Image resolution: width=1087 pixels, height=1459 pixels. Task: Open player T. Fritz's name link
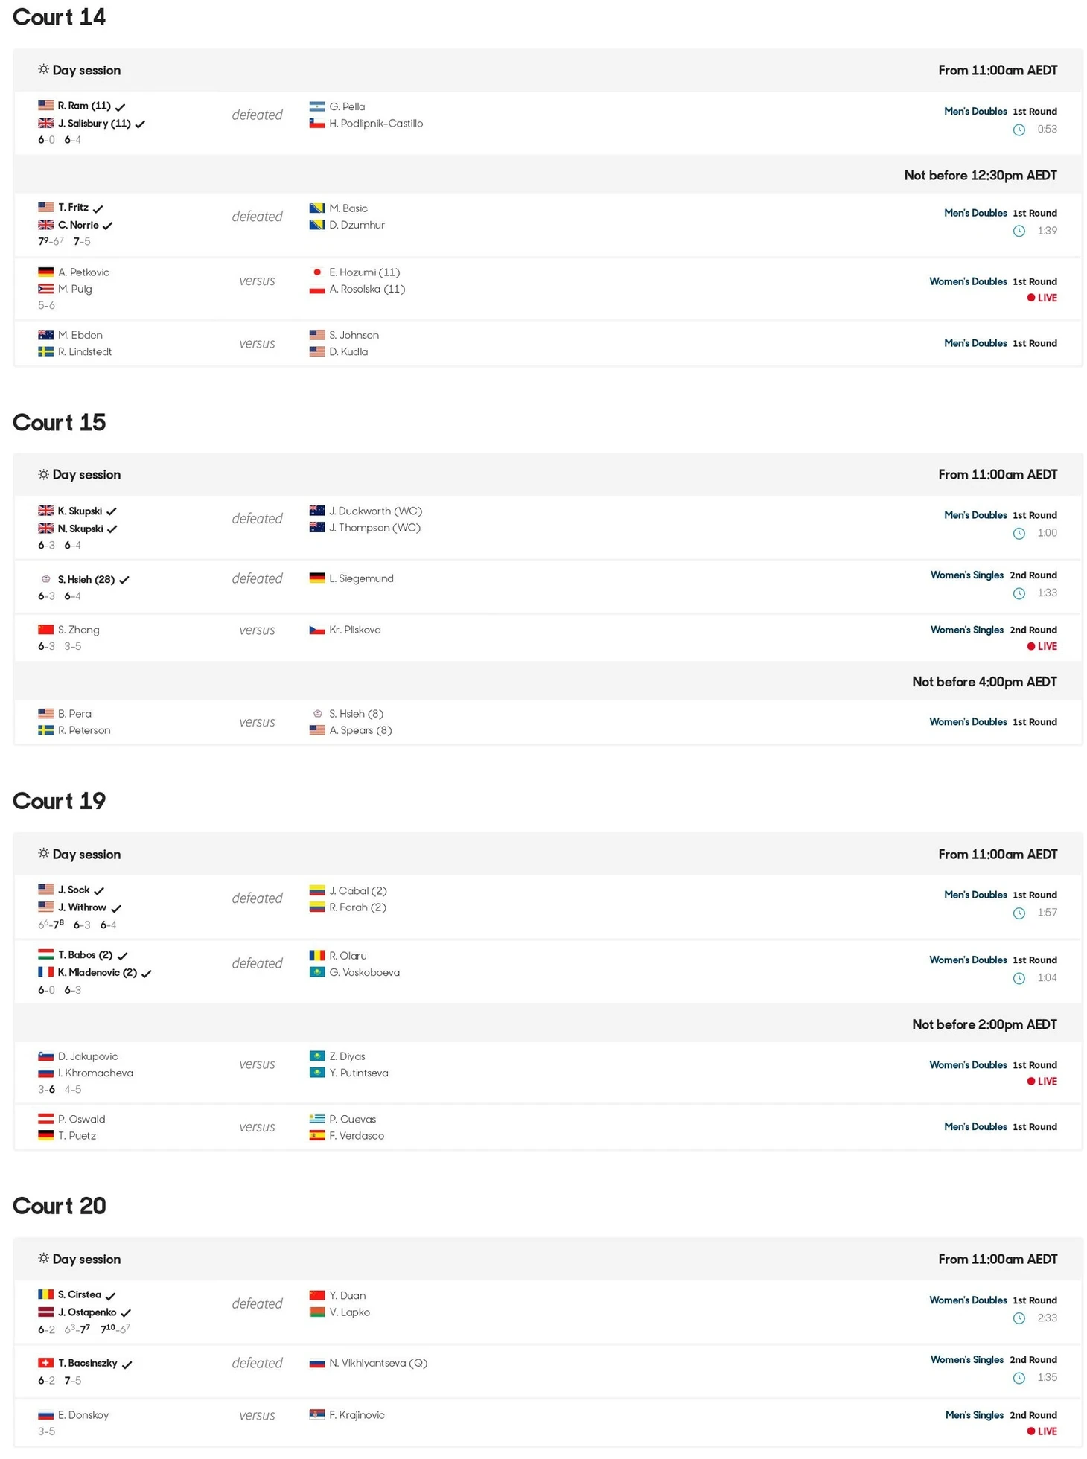(x=73, y=208)
